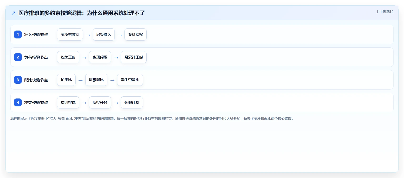Select the 护患比 node
This screenshot has width=404, height=178.
click(x=66, y=80)
